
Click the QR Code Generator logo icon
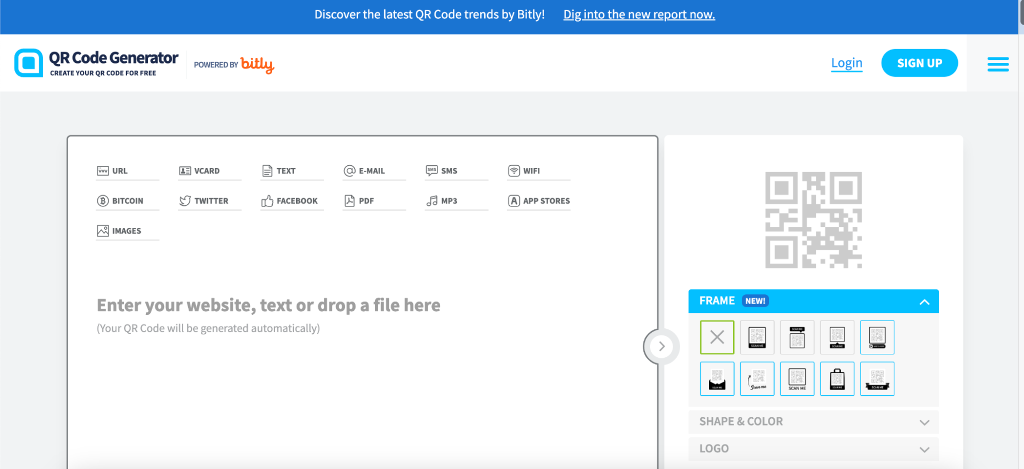point(29,63)
